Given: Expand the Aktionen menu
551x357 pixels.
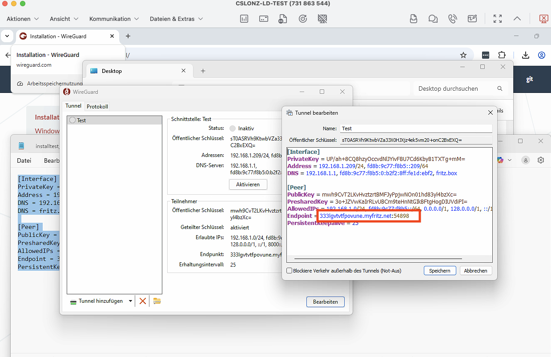Looking at the screenshot, I should 23,19.
